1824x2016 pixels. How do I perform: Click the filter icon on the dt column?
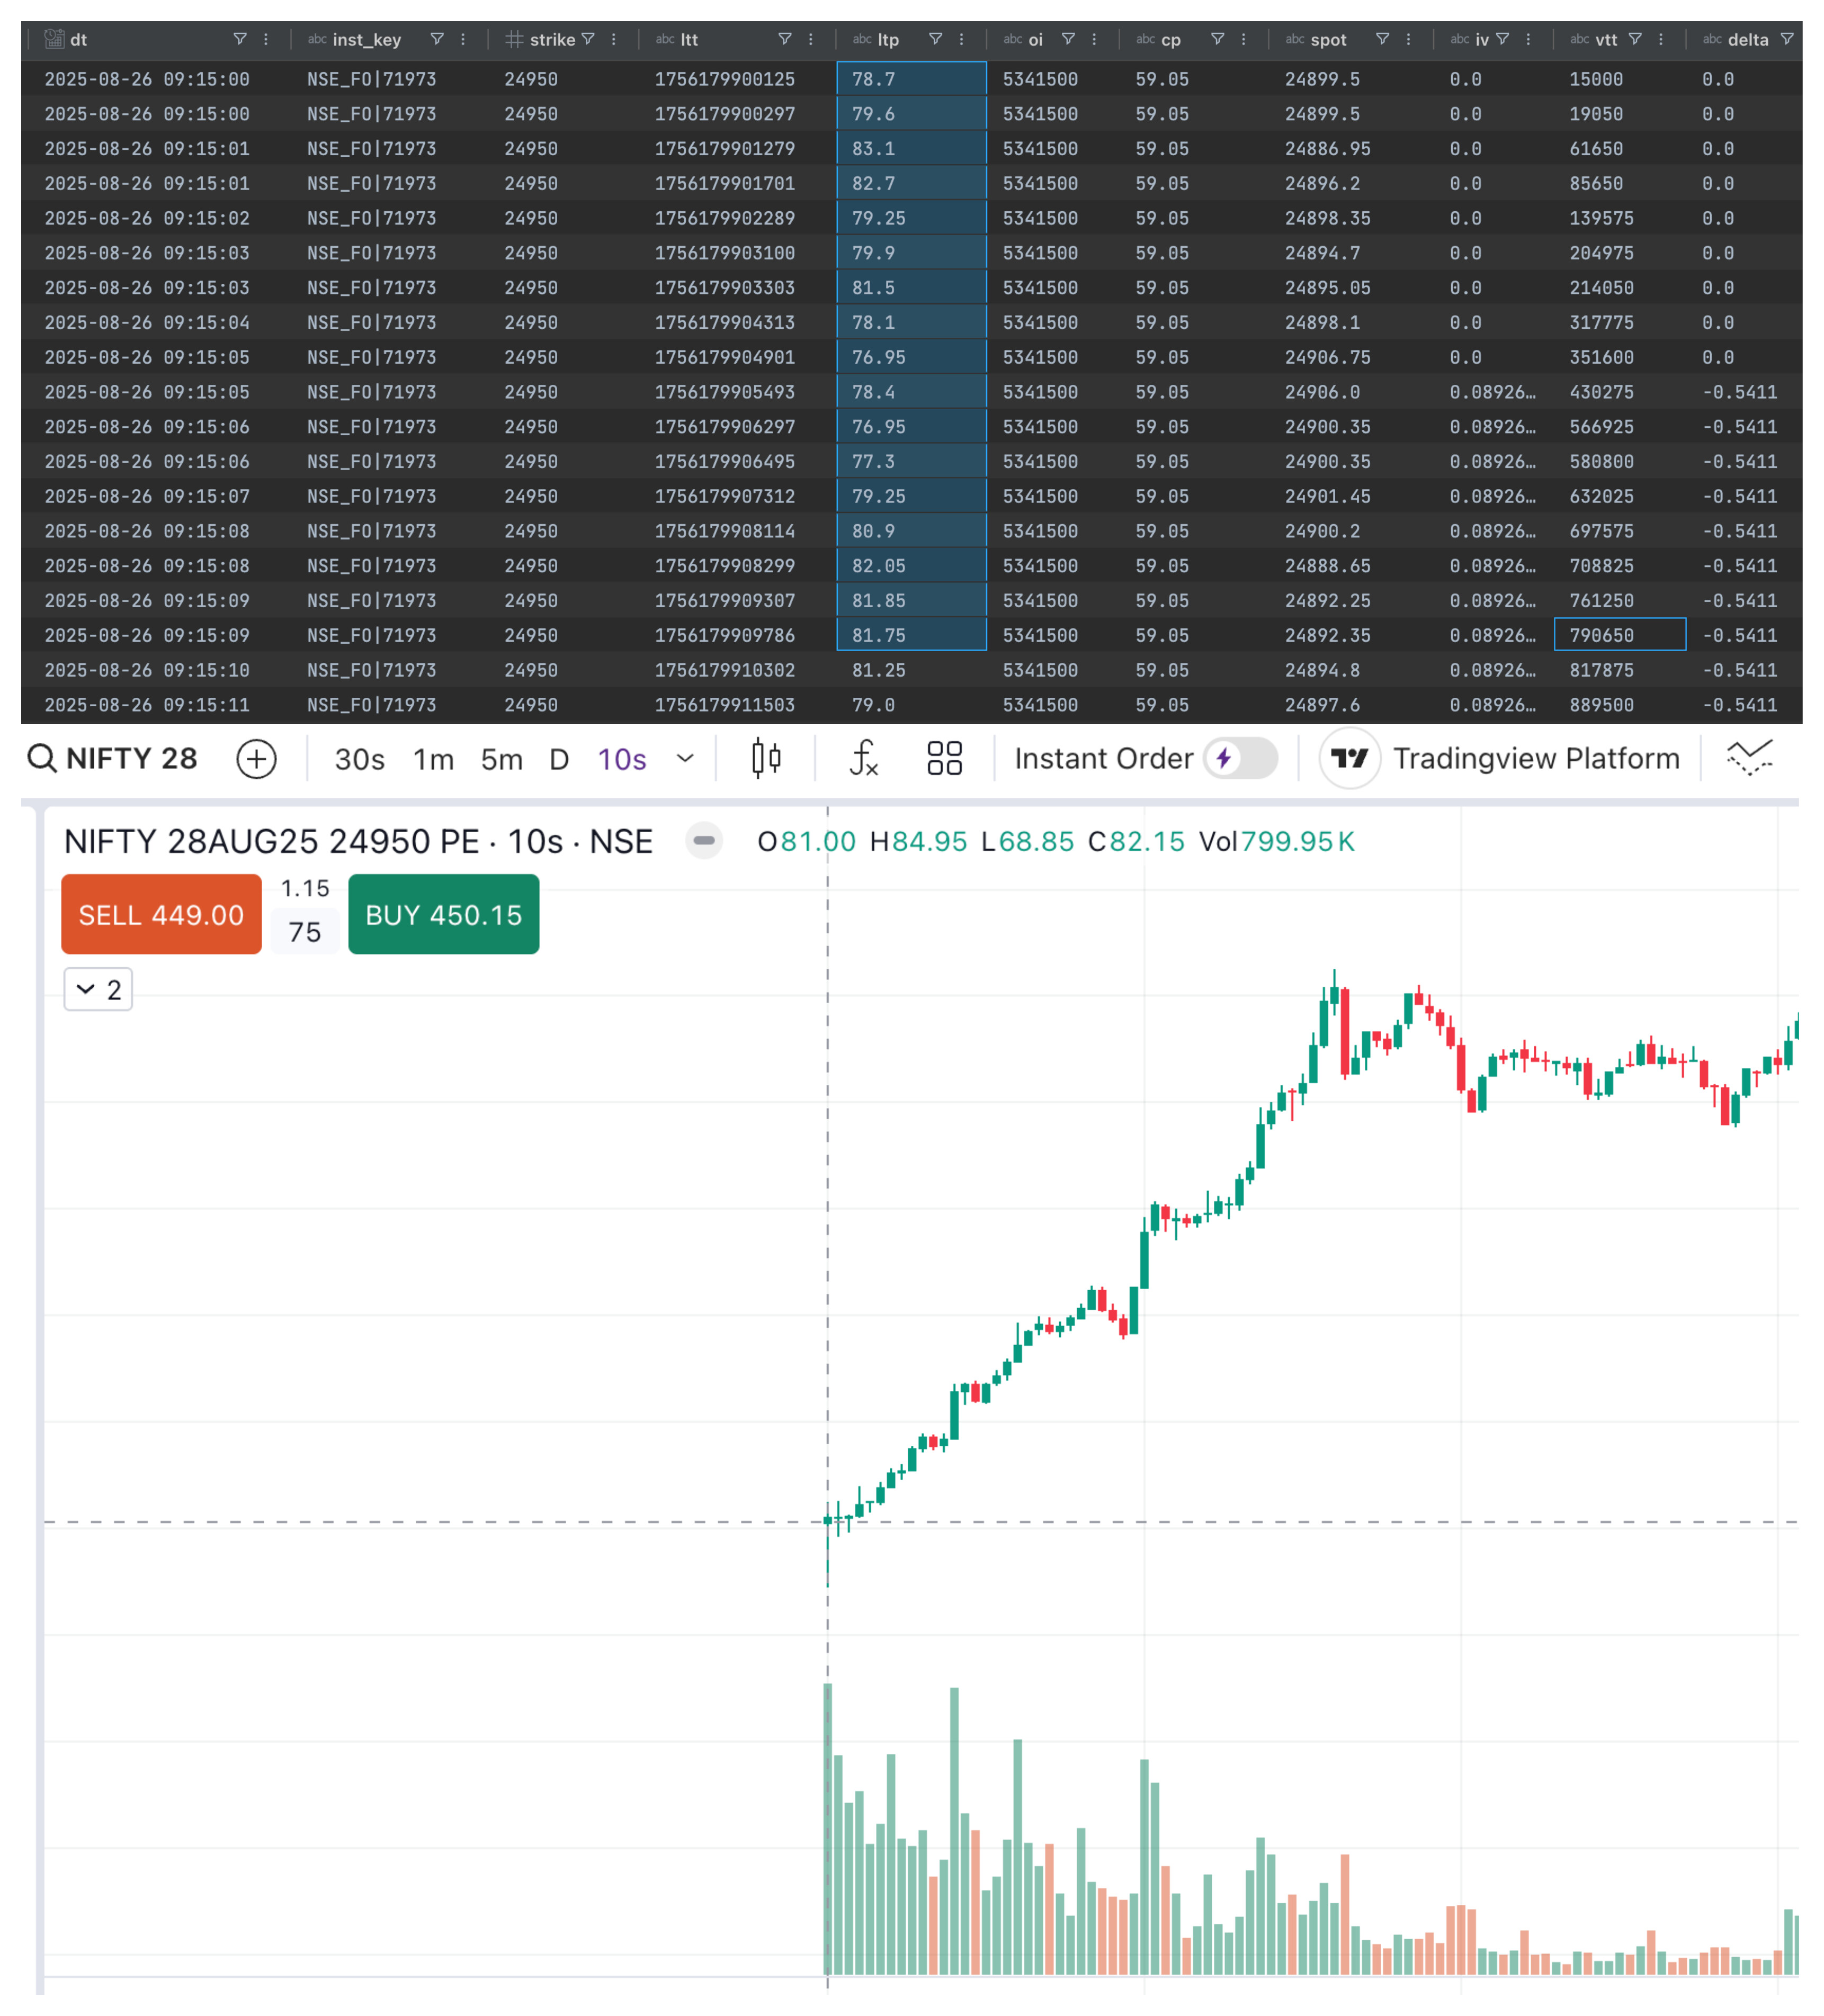pos(240,39)
